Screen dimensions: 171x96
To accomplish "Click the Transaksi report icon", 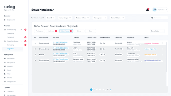I will click(5, 91).
